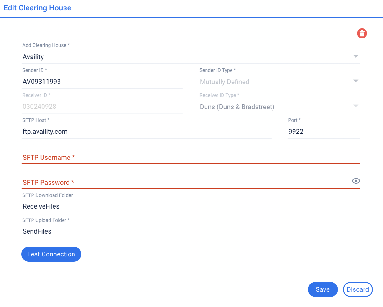Viewport: 383px width, 307px height.
Task: Discard the clearing house changes
Action: click(358, 289)
